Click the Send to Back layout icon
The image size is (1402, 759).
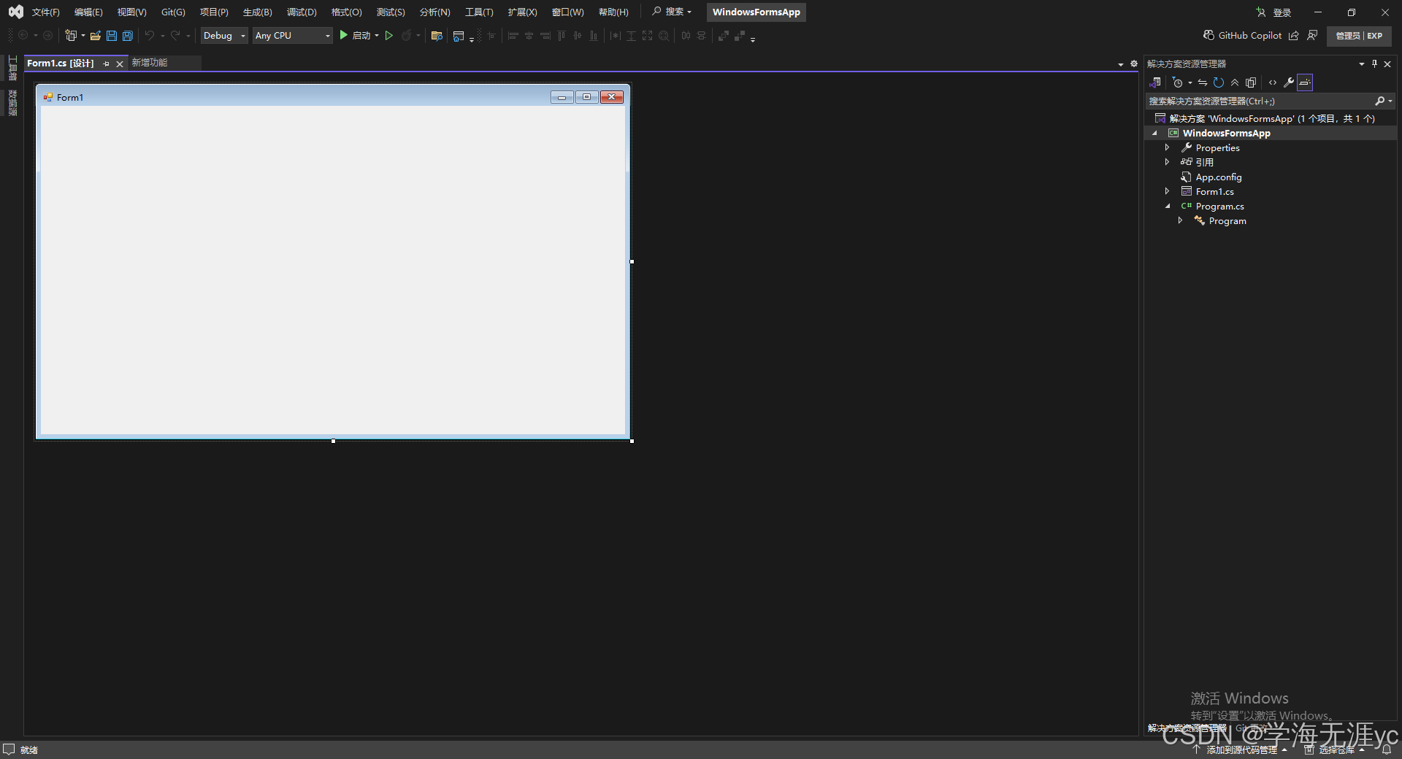pyautogui.click(x=740, y=35)
